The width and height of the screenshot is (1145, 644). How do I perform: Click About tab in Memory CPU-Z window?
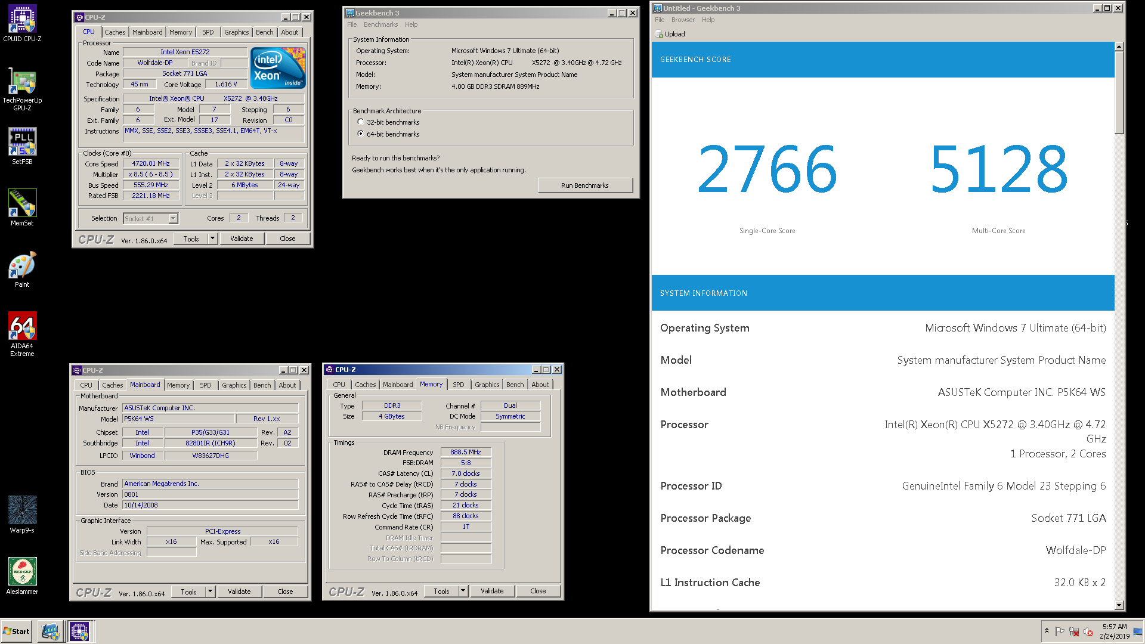pyautogui.click(x=540, y=385)
